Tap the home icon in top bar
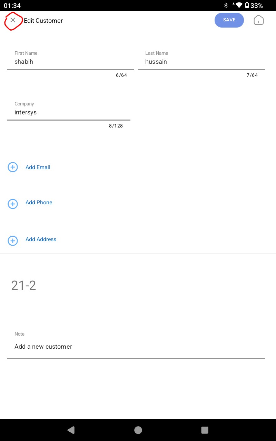Viewport: 276px width, 441px height. (x=258, y=20)
